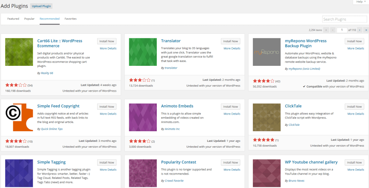Open More Details for Animoto Embeds
The height and width of the screenshot is (188, 369).
pos(232,114)
